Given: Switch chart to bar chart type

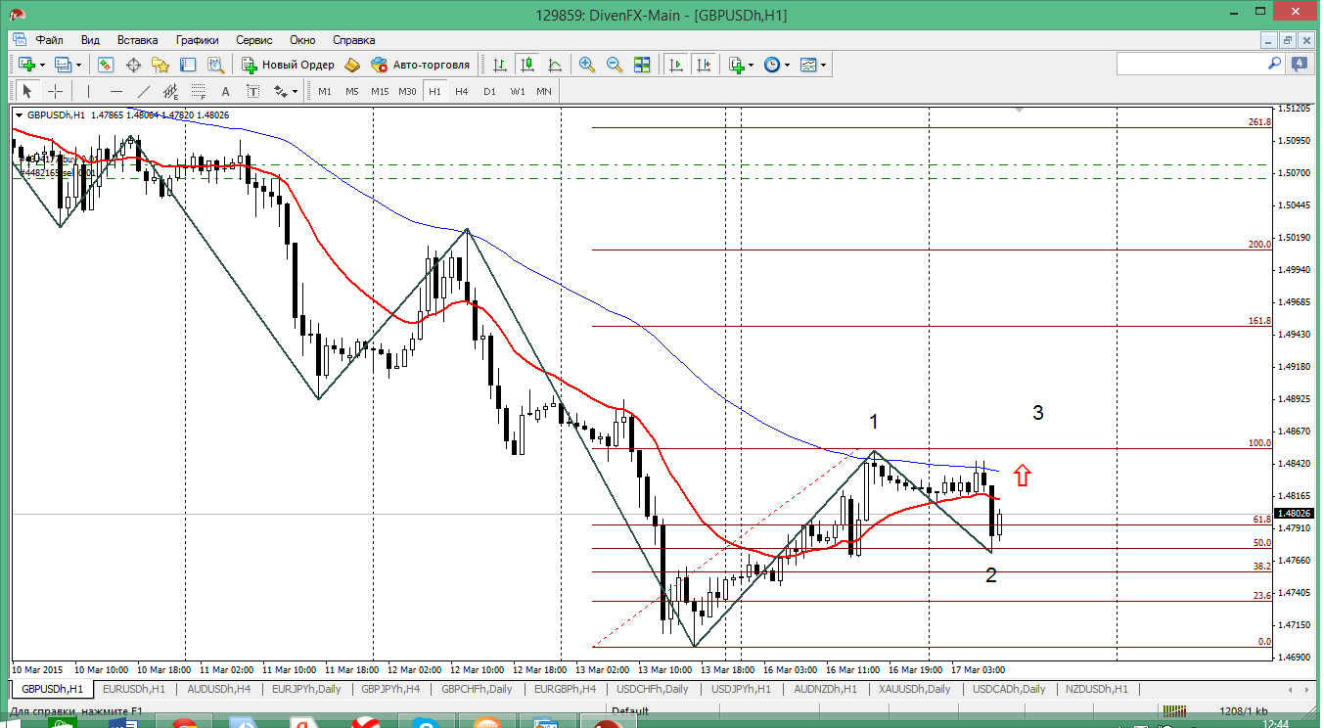Looking at the screenshot, I should point(500,65).
